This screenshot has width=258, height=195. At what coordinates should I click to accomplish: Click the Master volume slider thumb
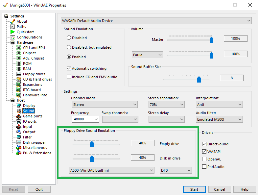coord(211,40)
